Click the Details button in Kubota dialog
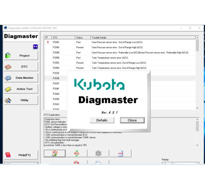The height and width of the screenshot is (189, 205). [102, 120]
